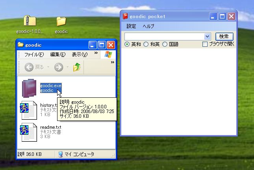Click the history.txt file name text
254x170 pixels.
pos(49,105)
